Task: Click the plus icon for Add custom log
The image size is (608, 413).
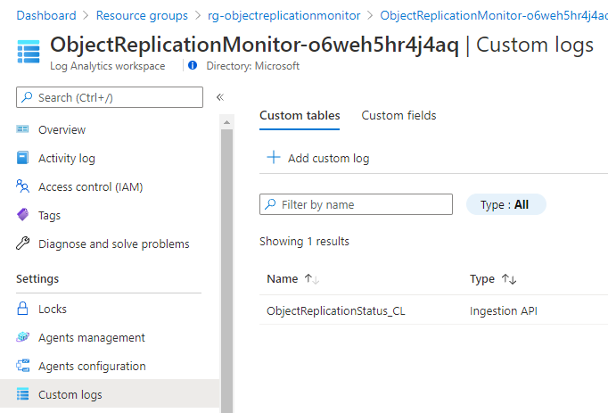Action: tap(274, 157)
